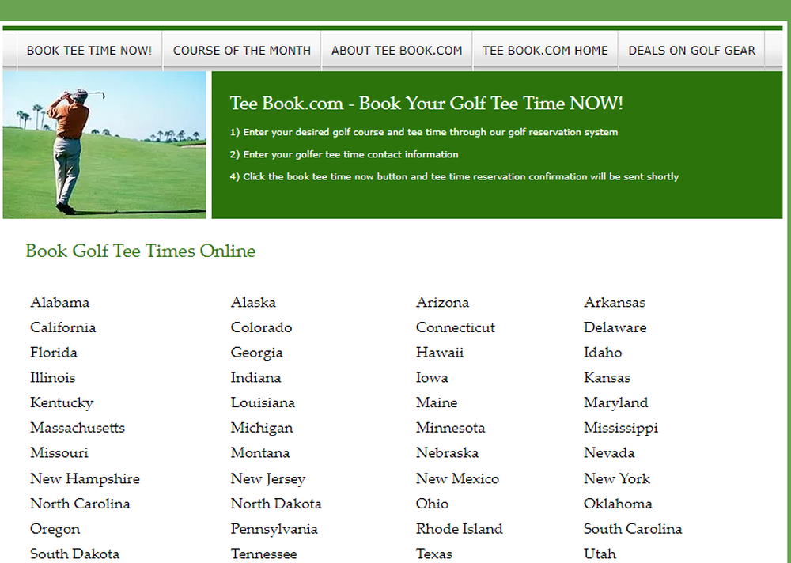Pick Hawaii in the state list
The width and height of the screenshot is (791, 563).
tap(440, 353)
